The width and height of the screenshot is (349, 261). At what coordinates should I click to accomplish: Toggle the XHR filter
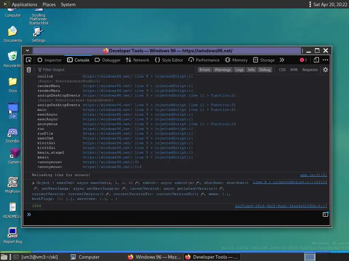pos(294,70)
